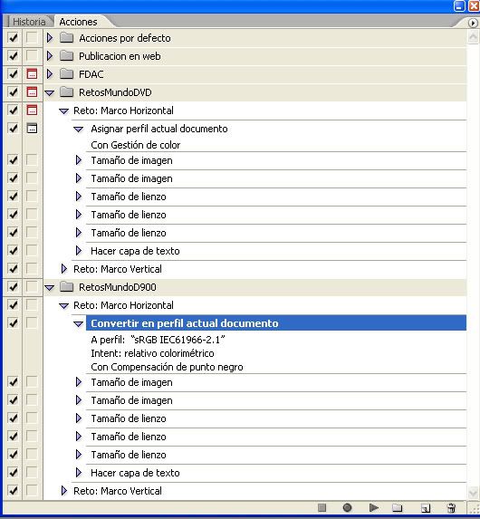
Task: Select the Acciones tab
Action: (79, 22)
